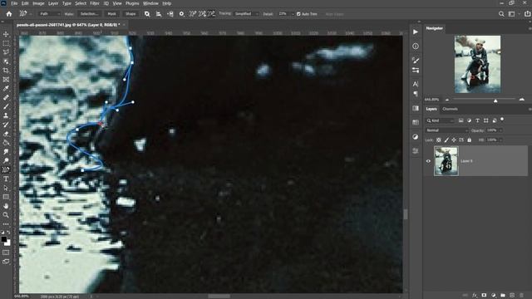Open the Tracing Simplified dropdown
The image size is (532, 299).
click(x=246, y=14)
